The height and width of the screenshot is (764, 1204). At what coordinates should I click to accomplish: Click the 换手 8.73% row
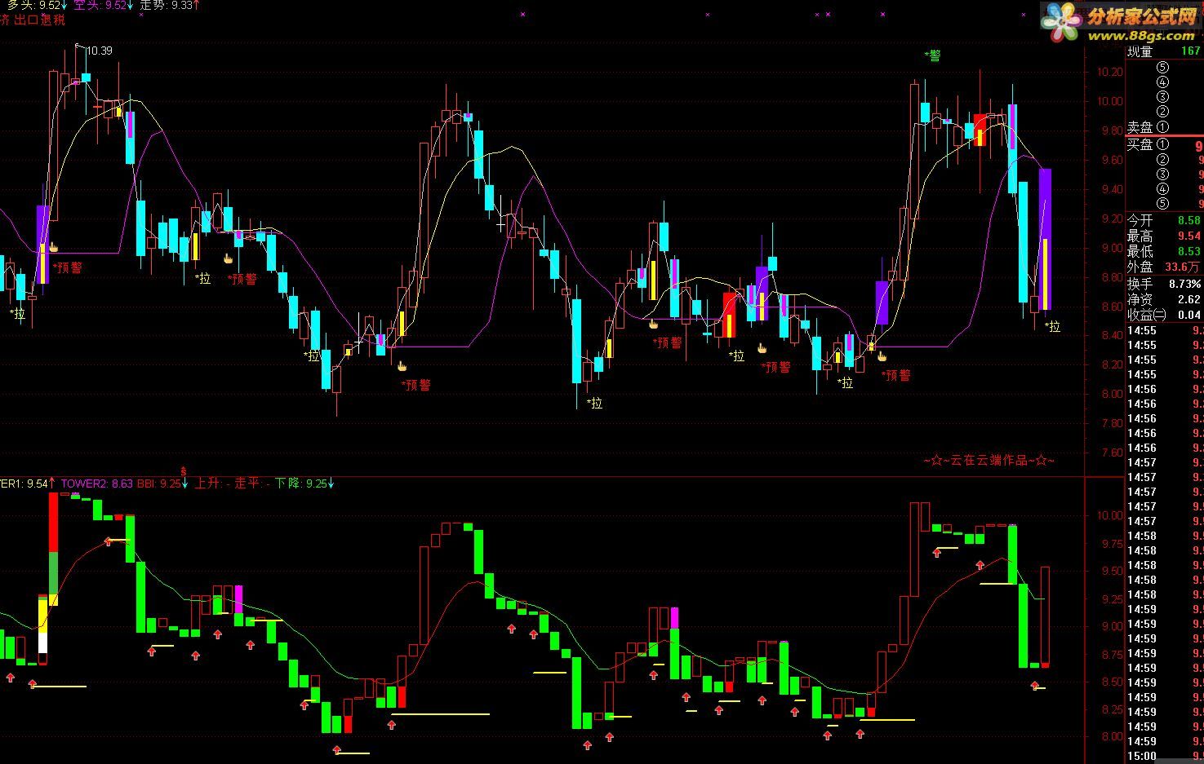1165,284
